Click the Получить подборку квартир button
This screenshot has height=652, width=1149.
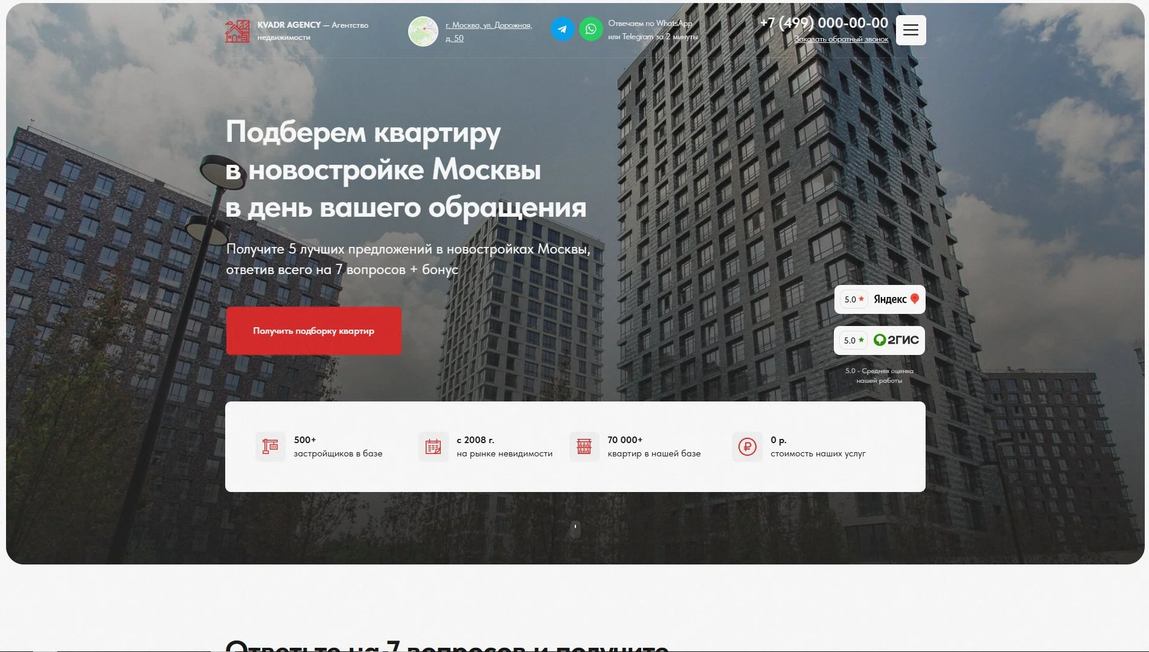pos(314,331)
